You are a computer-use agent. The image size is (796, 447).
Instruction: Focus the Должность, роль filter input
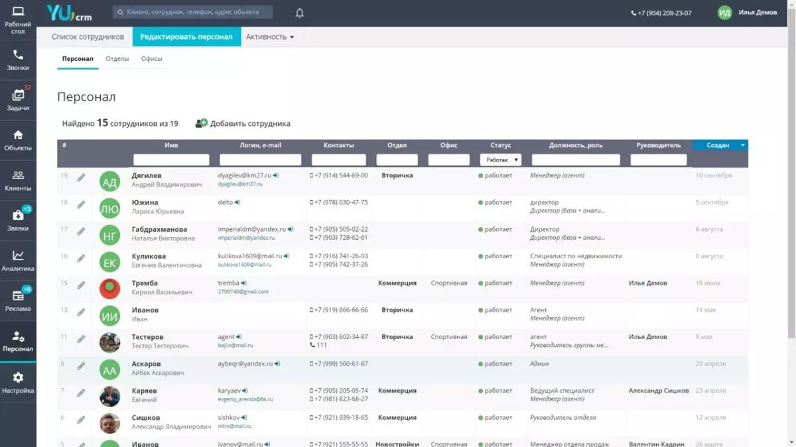click(x=576, y=160)
